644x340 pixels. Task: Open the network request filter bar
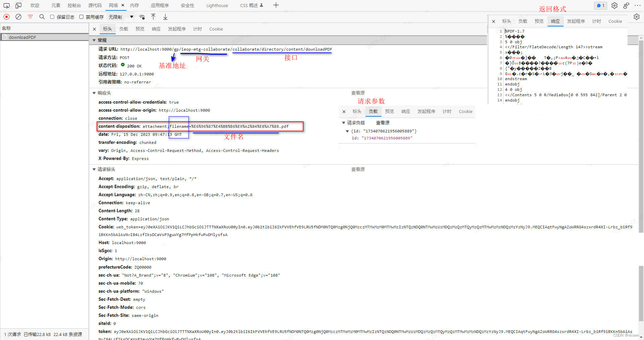(30, 17)
